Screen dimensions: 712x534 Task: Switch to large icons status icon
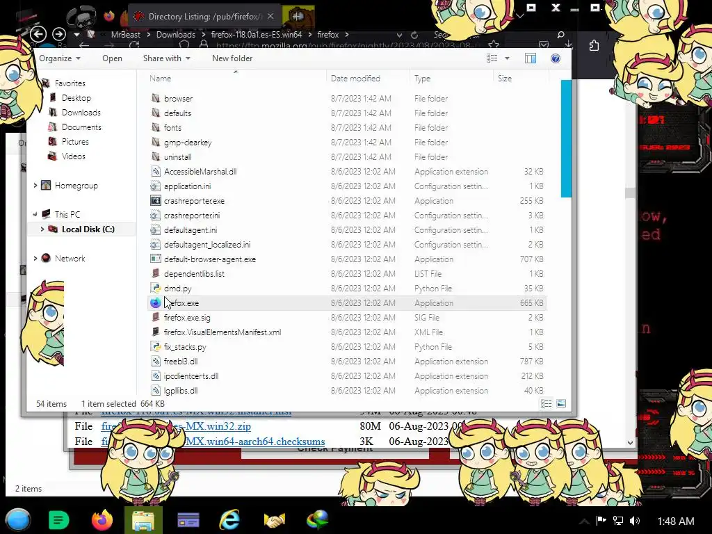click(561, 403)
